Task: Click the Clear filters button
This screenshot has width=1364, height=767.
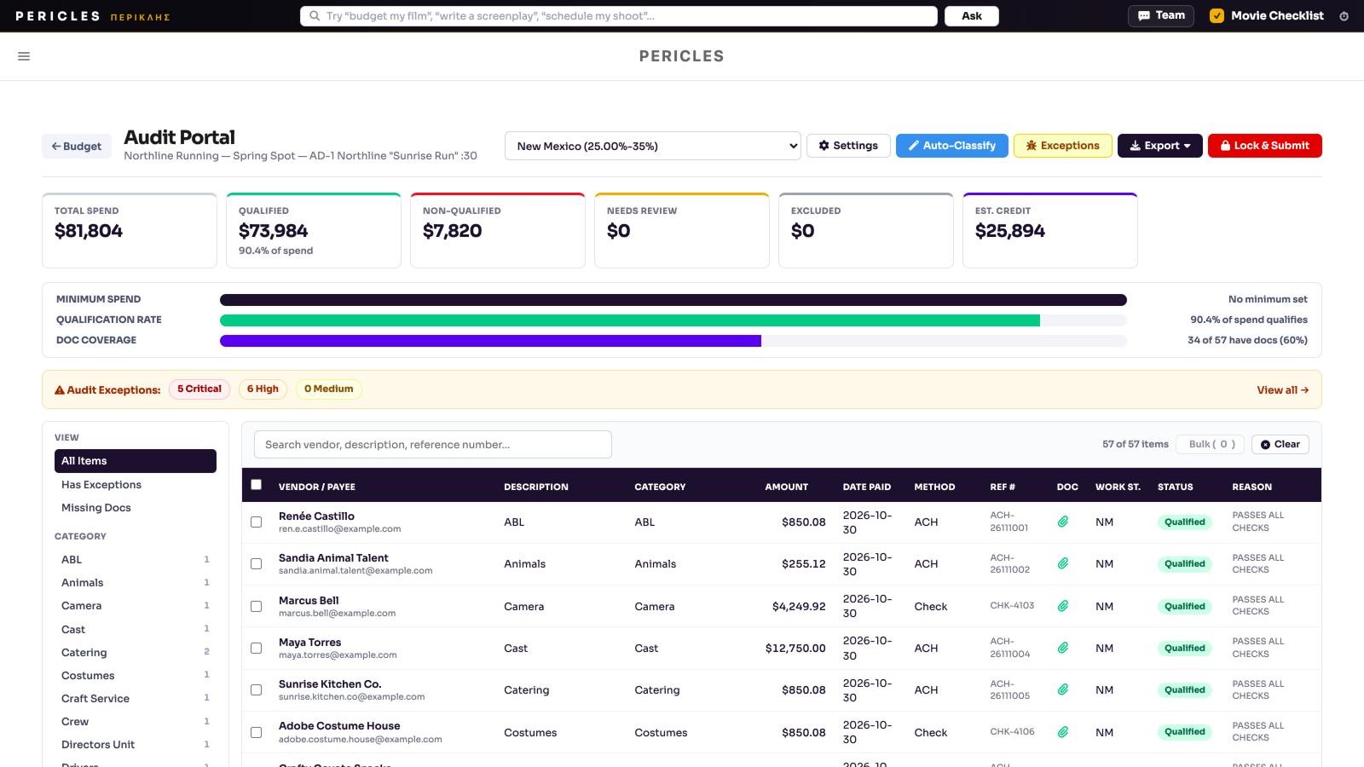Action: [1280, 444]
